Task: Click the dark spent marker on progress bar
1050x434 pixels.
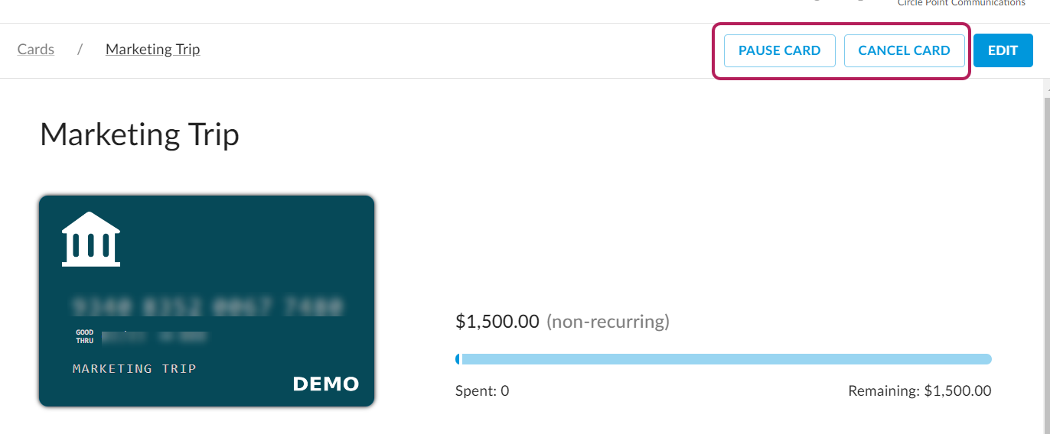Action: coord(458,359)
